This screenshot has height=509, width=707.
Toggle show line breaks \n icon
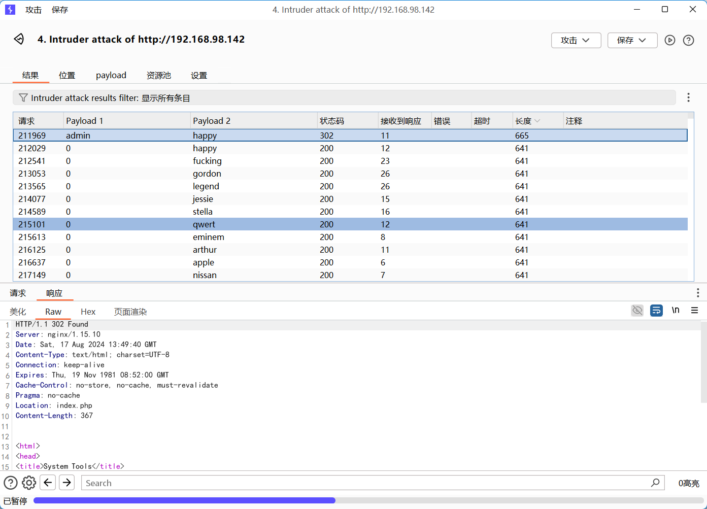coord(676,310)
